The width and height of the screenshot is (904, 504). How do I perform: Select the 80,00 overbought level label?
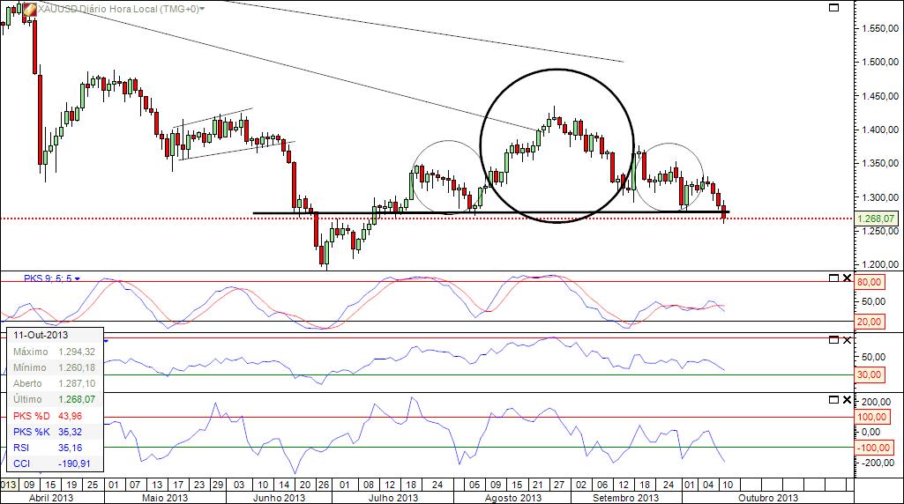click(870, 282)
